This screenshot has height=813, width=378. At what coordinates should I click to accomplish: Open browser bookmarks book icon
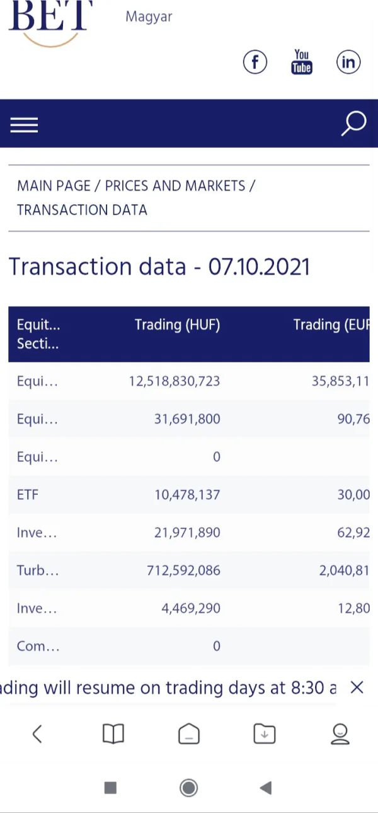tap(113, 733)
